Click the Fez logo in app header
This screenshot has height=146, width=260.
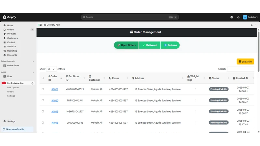(40, 25)
